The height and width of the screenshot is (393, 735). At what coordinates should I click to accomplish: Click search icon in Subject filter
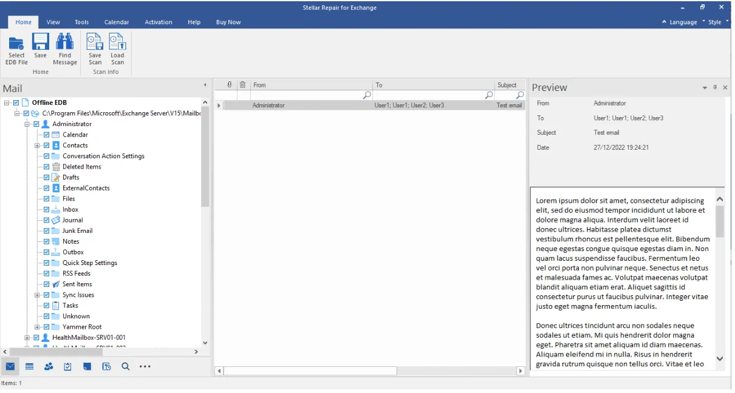(x=520, y=95)
